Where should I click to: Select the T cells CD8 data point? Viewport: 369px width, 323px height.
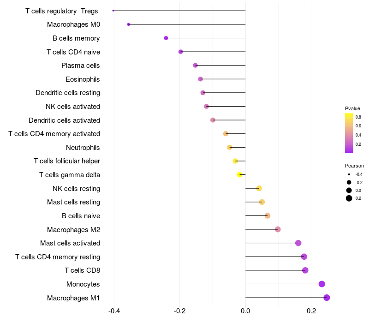click(305, 270)
